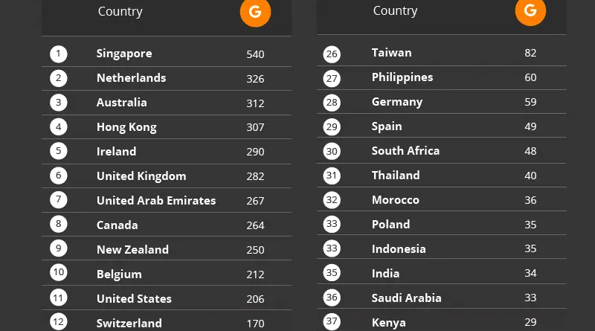Click the orange G icon in right table
595x331 pixels.
tap(530, 11)
